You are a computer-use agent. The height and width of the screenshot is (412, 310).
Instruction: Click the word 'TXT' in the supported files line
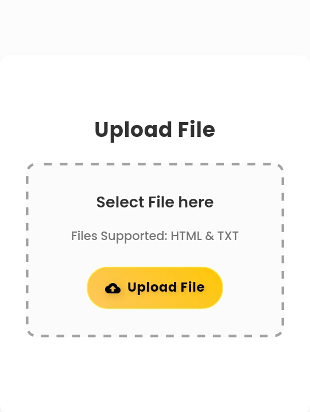tap(228, 236)
